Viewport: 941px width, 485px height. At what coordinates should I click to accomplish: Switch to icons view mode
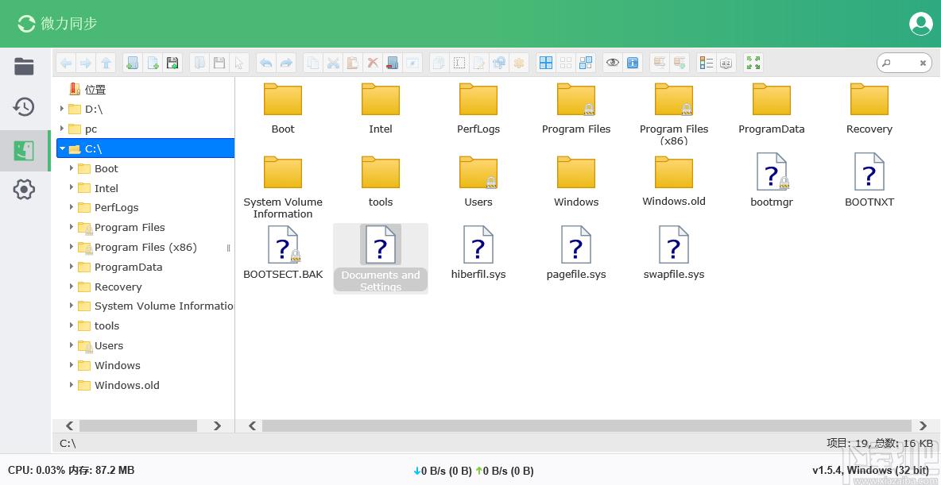(545, 63)
